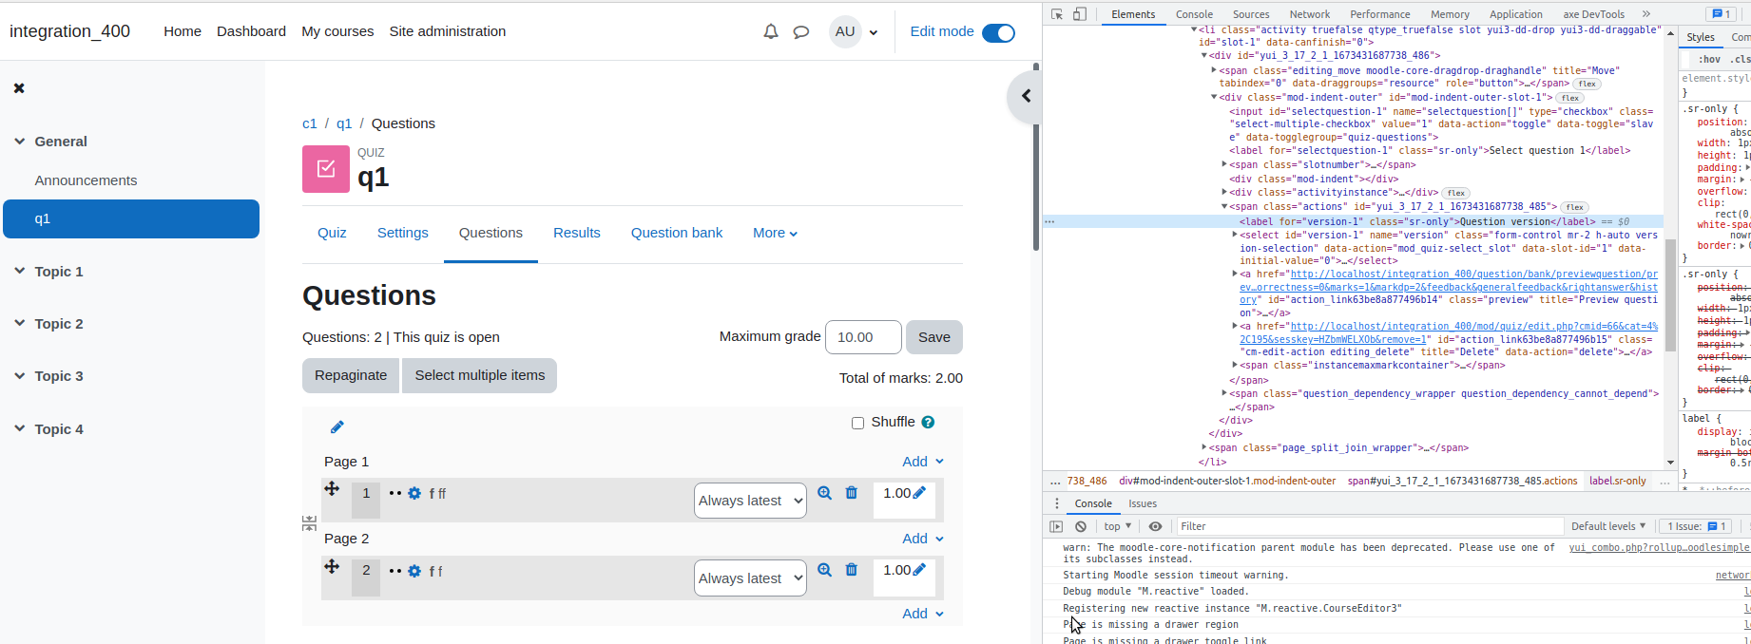
Task: Open Announcements in the course index
Action: click(86, 180)
